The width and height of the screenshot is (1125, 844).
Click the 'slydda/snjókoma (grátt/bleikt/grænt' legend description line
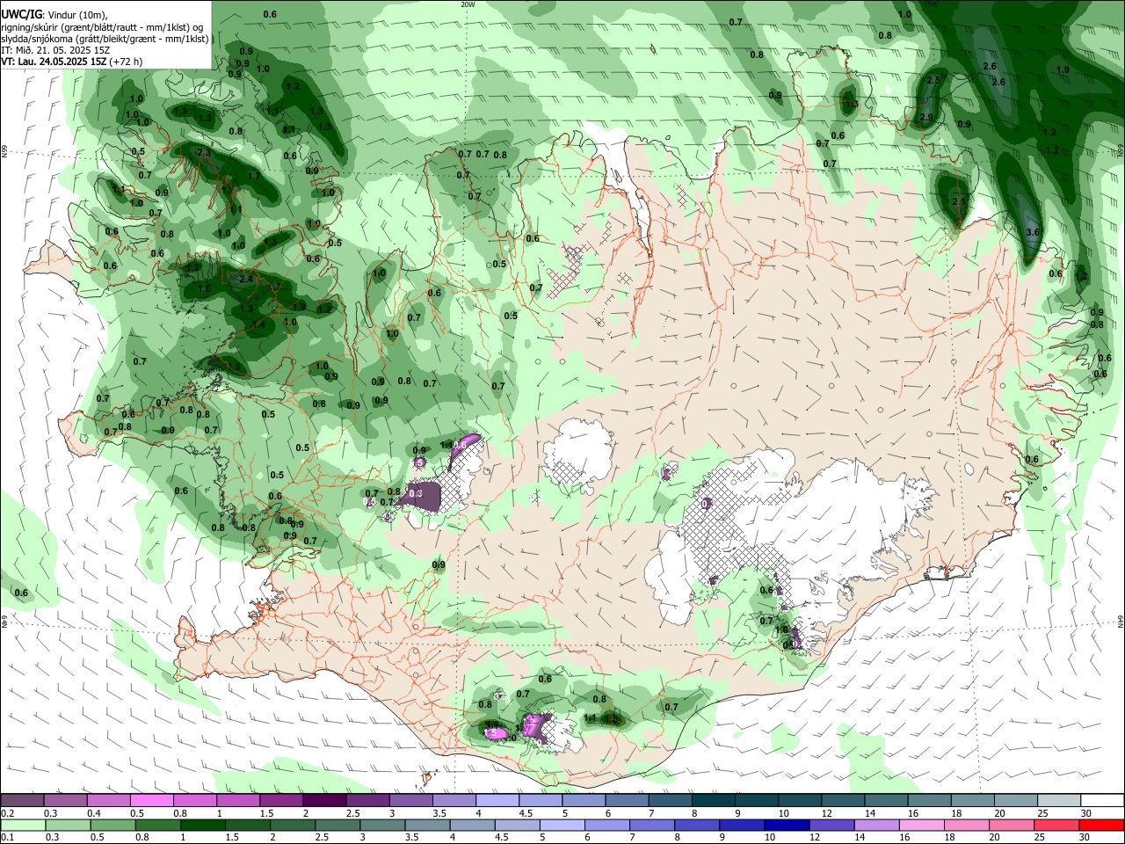click(105, 39)
